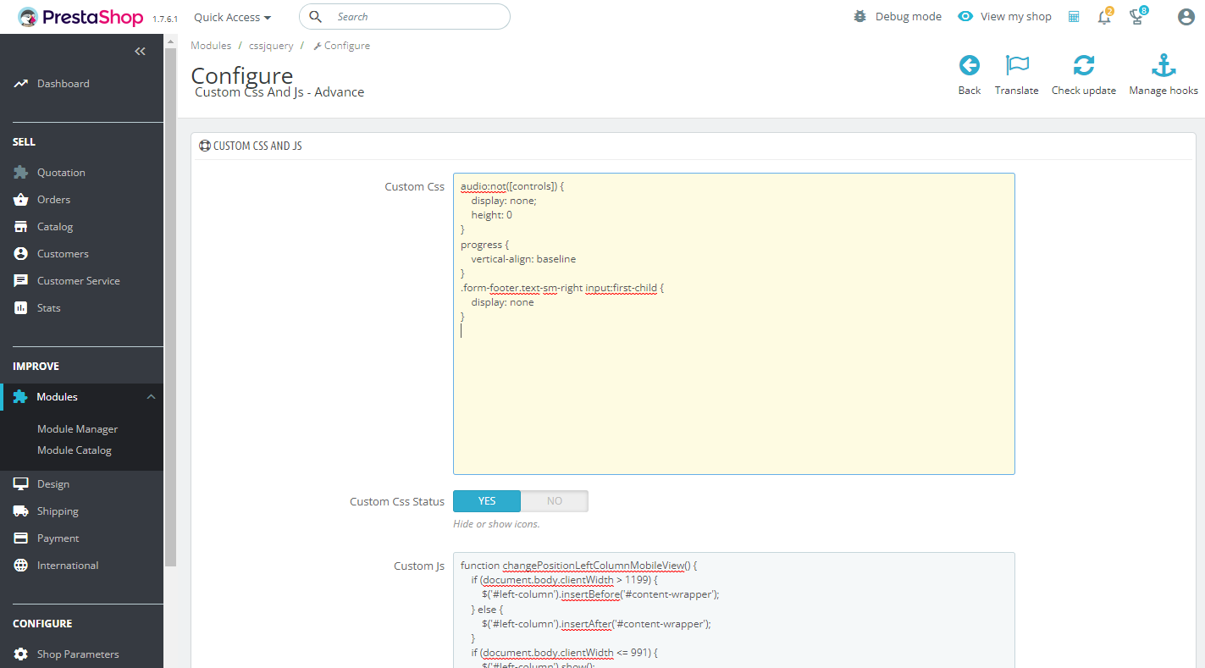Click Modules breadcrumb link
The image size is (1205, 668).
[211, 46]
